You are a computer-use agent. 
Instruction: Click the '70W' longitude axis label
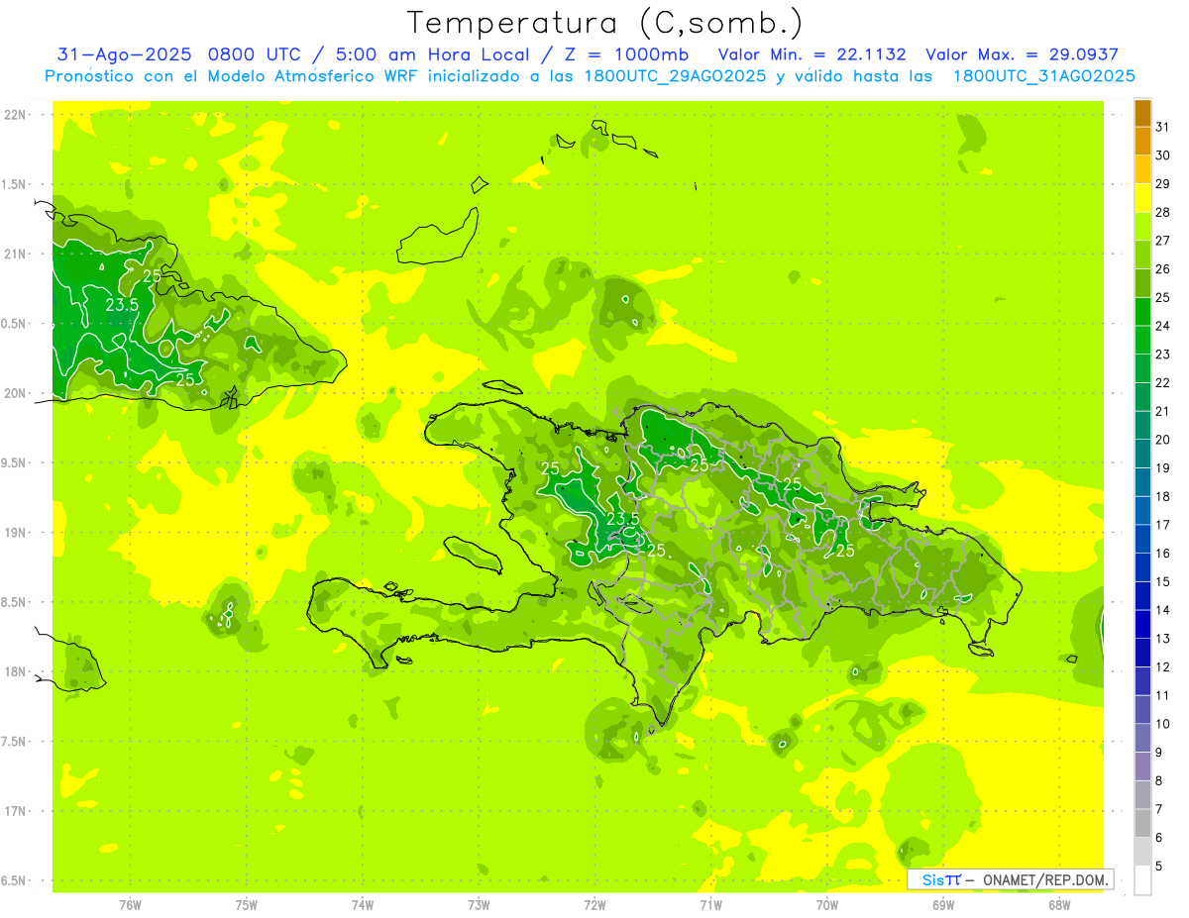pyautogui.click(x=827, y=905)
